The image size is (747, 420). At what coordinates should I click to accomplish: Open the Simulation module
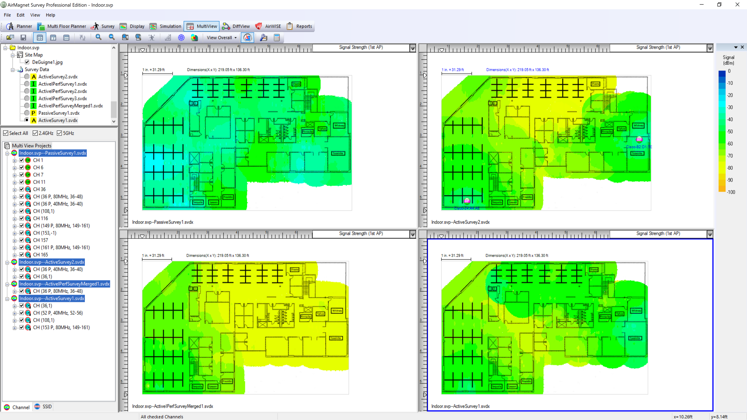click(166, 26)
